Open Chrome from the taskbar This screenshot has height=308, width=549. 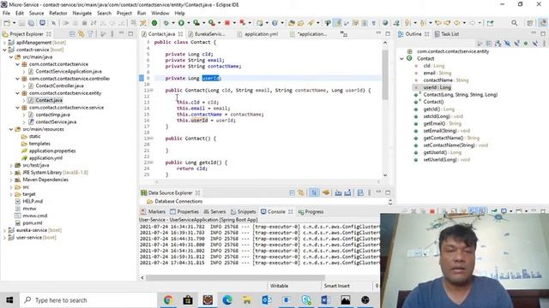click(x=168, y=300)
